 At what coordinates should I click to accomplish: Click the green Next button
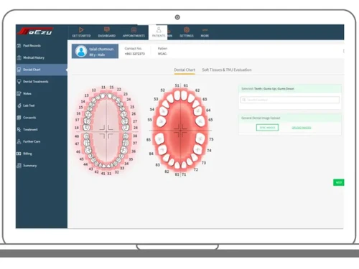pos(339,182)
